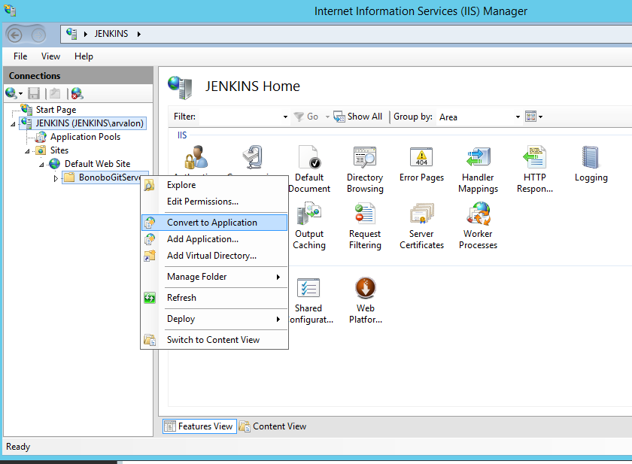Open Server Certificates feature

click(x=421, y=226)
